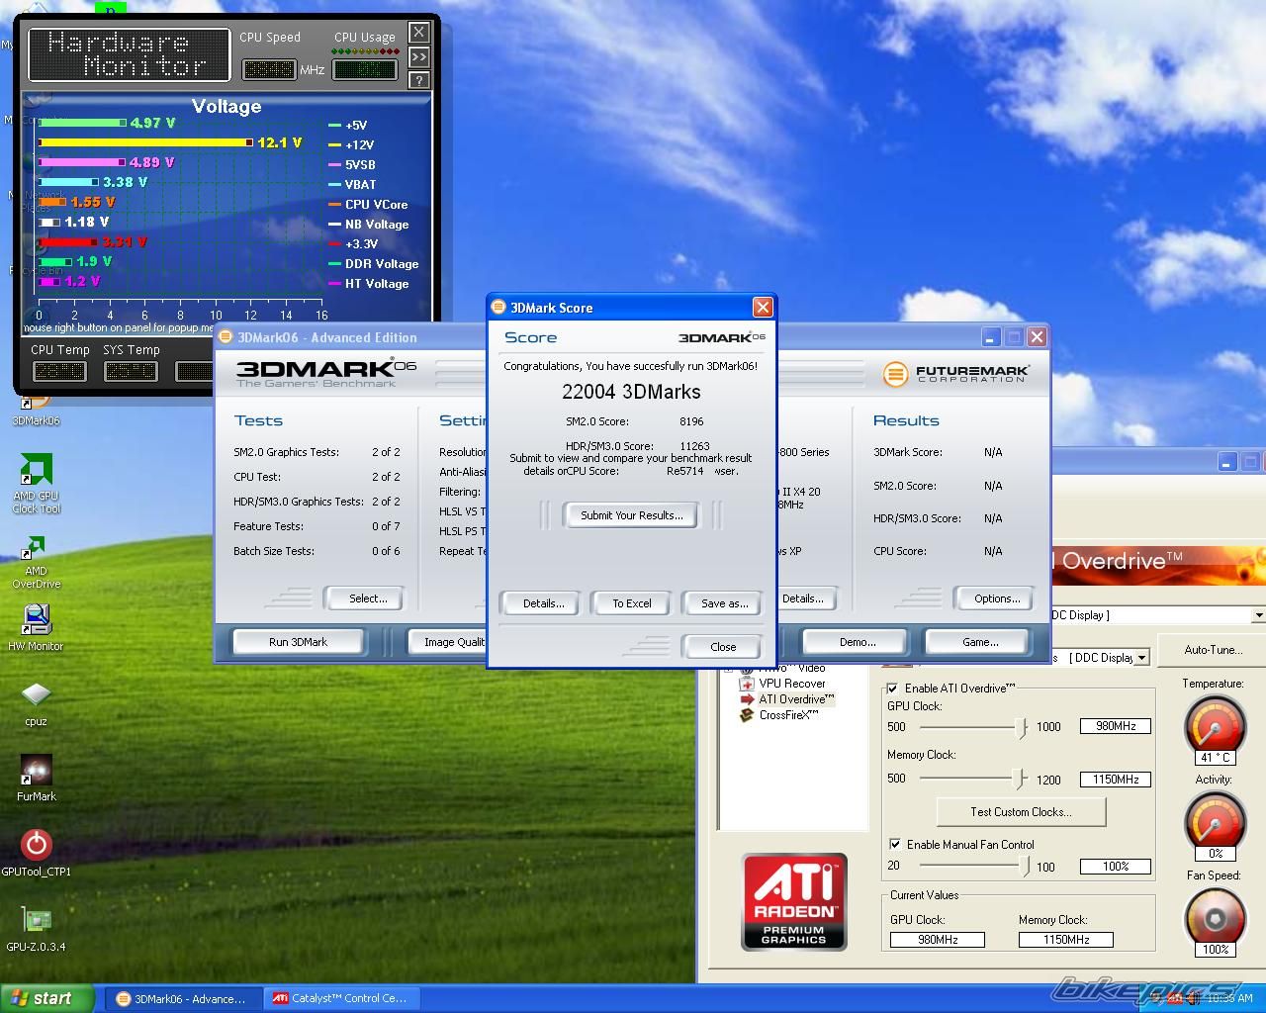The height and width of the screenshot is (1013, 1266).
Task: Click the 3DMark Score title bar icon
Action: [x=499, y=308]
